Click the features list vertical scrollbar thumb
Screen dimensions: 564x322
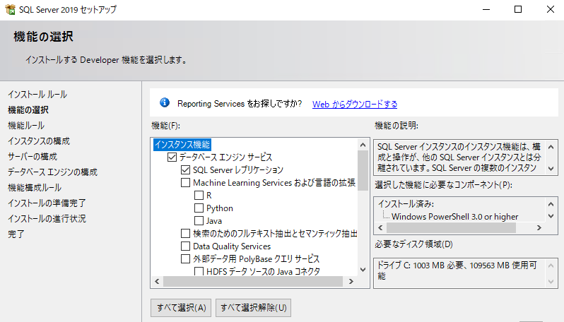click(x=363, y=170)
